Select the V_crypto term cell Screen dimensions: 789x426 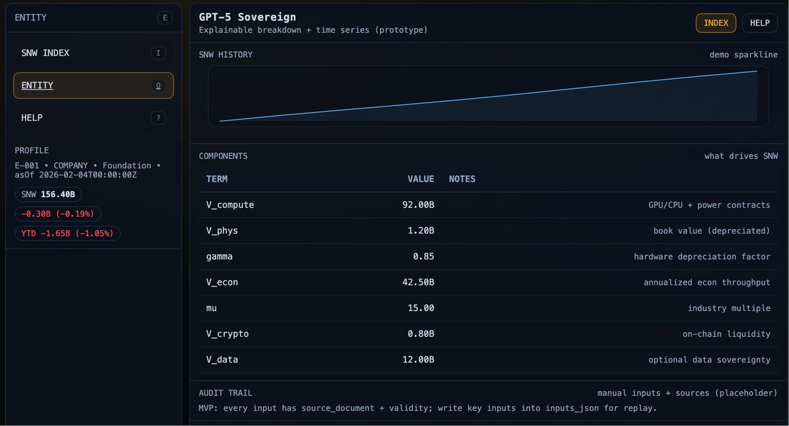click(x=227, y=334)
